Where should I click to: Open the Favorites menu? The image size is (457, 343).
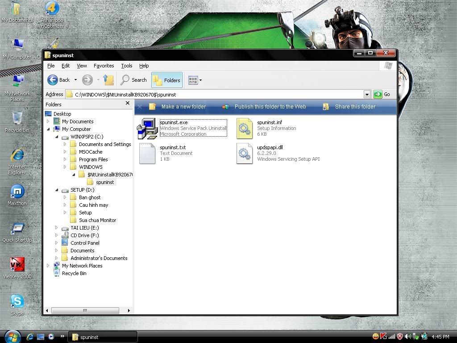click(x=104, y=66)
